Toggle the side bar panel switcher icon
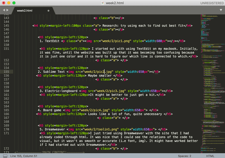 click(5, 156)
